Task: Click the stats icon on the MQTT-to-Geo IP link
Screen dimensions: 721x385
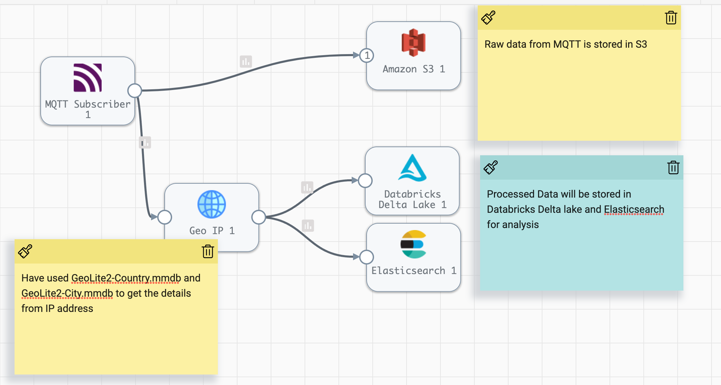Action: tap(145, 142)
